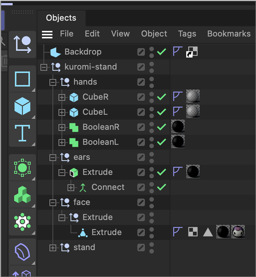Screen dimensions: 256x277
Task: Click the Kuromi face texture tag thumbnail
Action: [x=238, y=232]
